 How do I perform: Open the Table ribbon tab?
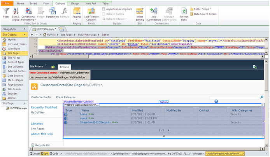105,3
